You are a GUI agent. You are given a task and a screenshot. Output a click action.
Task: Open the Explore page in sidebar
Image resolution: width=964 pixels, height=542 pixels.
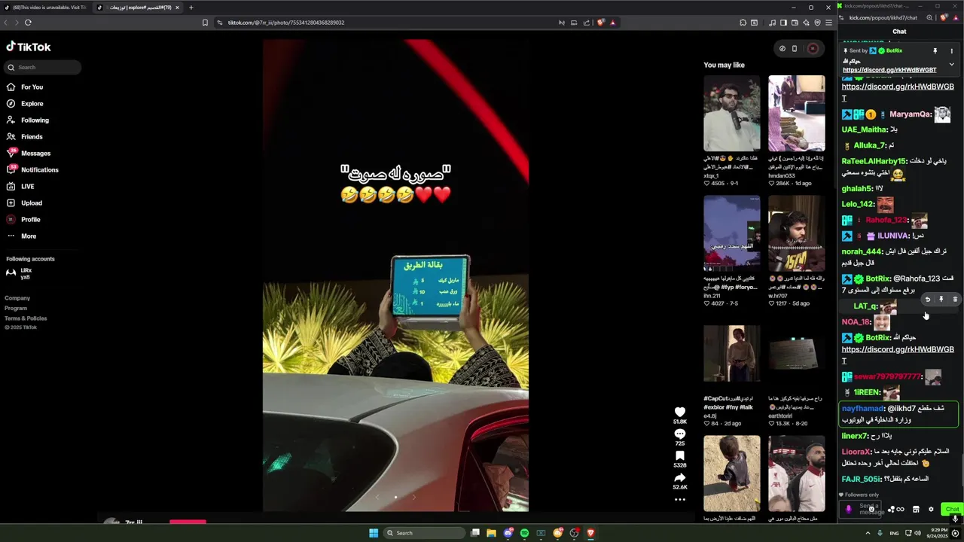point(25,104)
